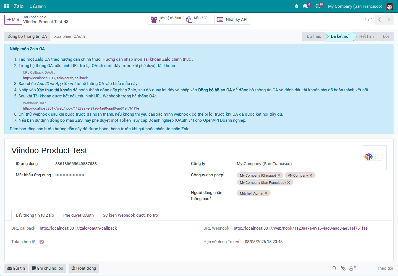Image resolution: width=398 pixels, height=276 pixels.
Task: Open company switcher My Company (San Francisco)
Action: tap(355, 6)
